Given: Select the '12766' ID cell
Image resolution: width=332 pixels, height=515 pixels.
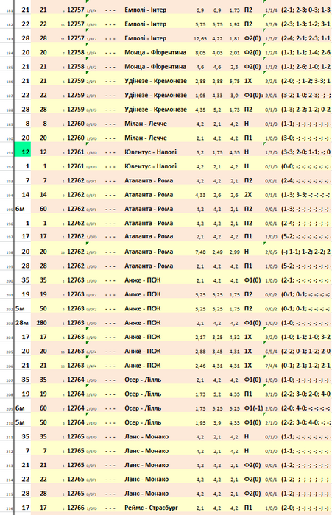Looking at the screenshot, I should coord(76,508).
